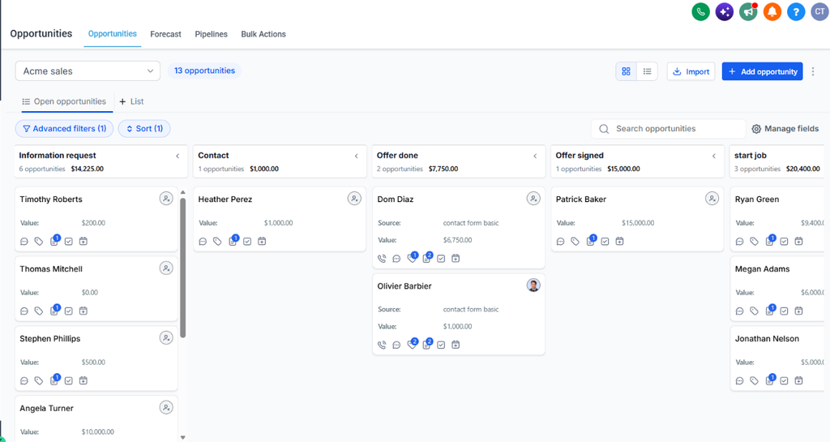Screen dimensions: 830x442
Task: Click the Import button
Action: pyautogui.click(x=691, y=71)
